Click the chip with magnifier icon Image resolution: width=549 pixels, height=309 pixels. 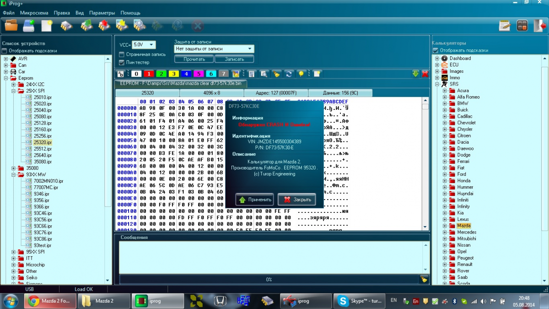(140, 25)
